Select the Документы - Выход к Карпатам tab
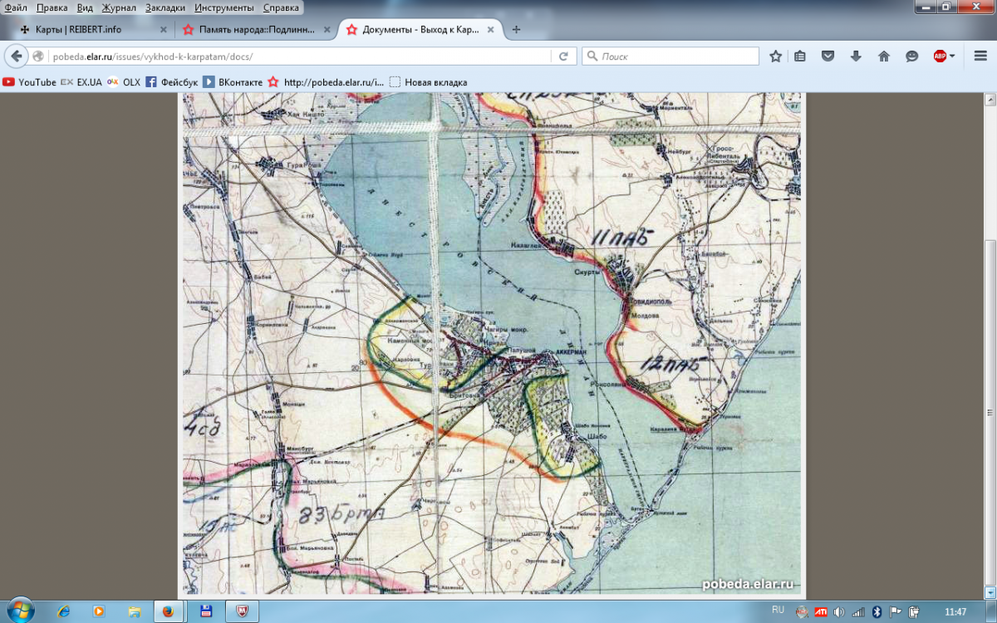The height and width of the screenshot is (623, 997). [420, 30]
